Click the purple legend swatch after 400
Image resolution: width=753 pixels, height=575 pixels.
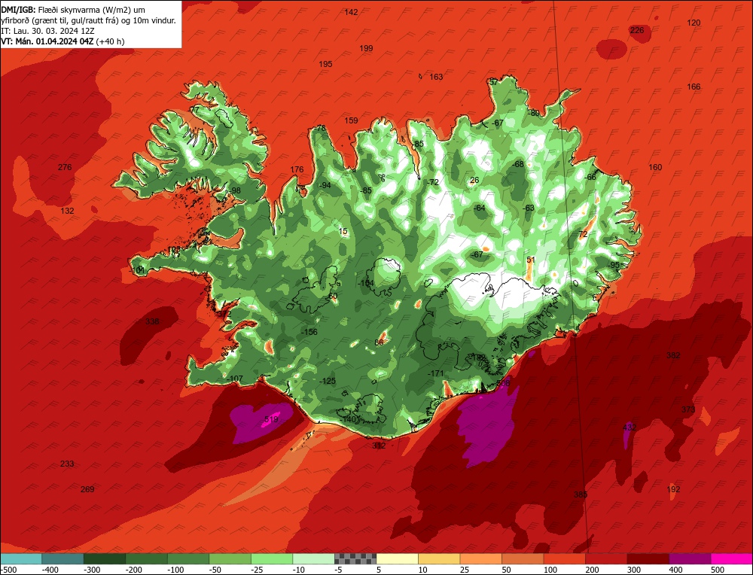pos(690,558)
